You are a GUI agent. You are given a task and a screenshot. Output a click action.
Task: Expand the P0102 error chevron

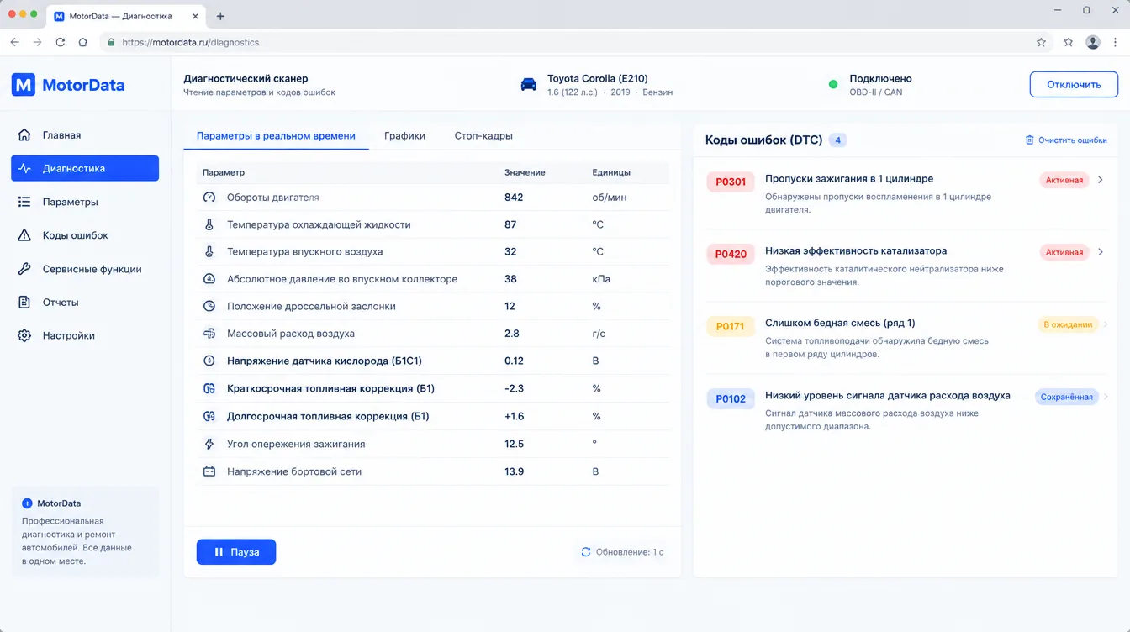pos(1105,397)
